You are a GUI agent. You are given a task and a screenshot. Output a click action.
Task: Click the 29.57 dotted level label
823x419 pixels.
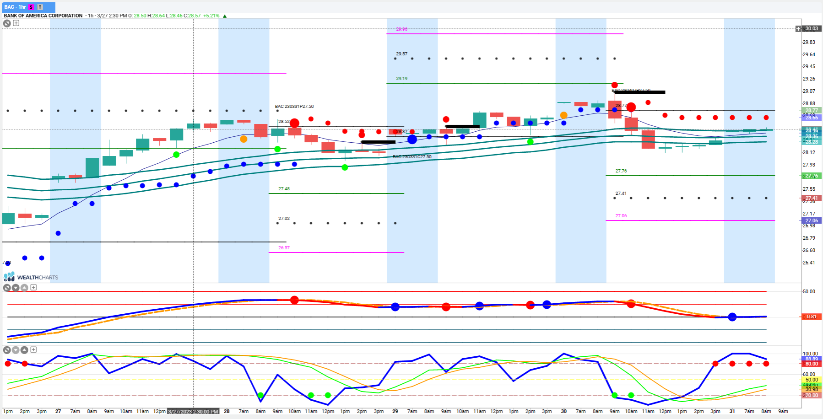401,54
